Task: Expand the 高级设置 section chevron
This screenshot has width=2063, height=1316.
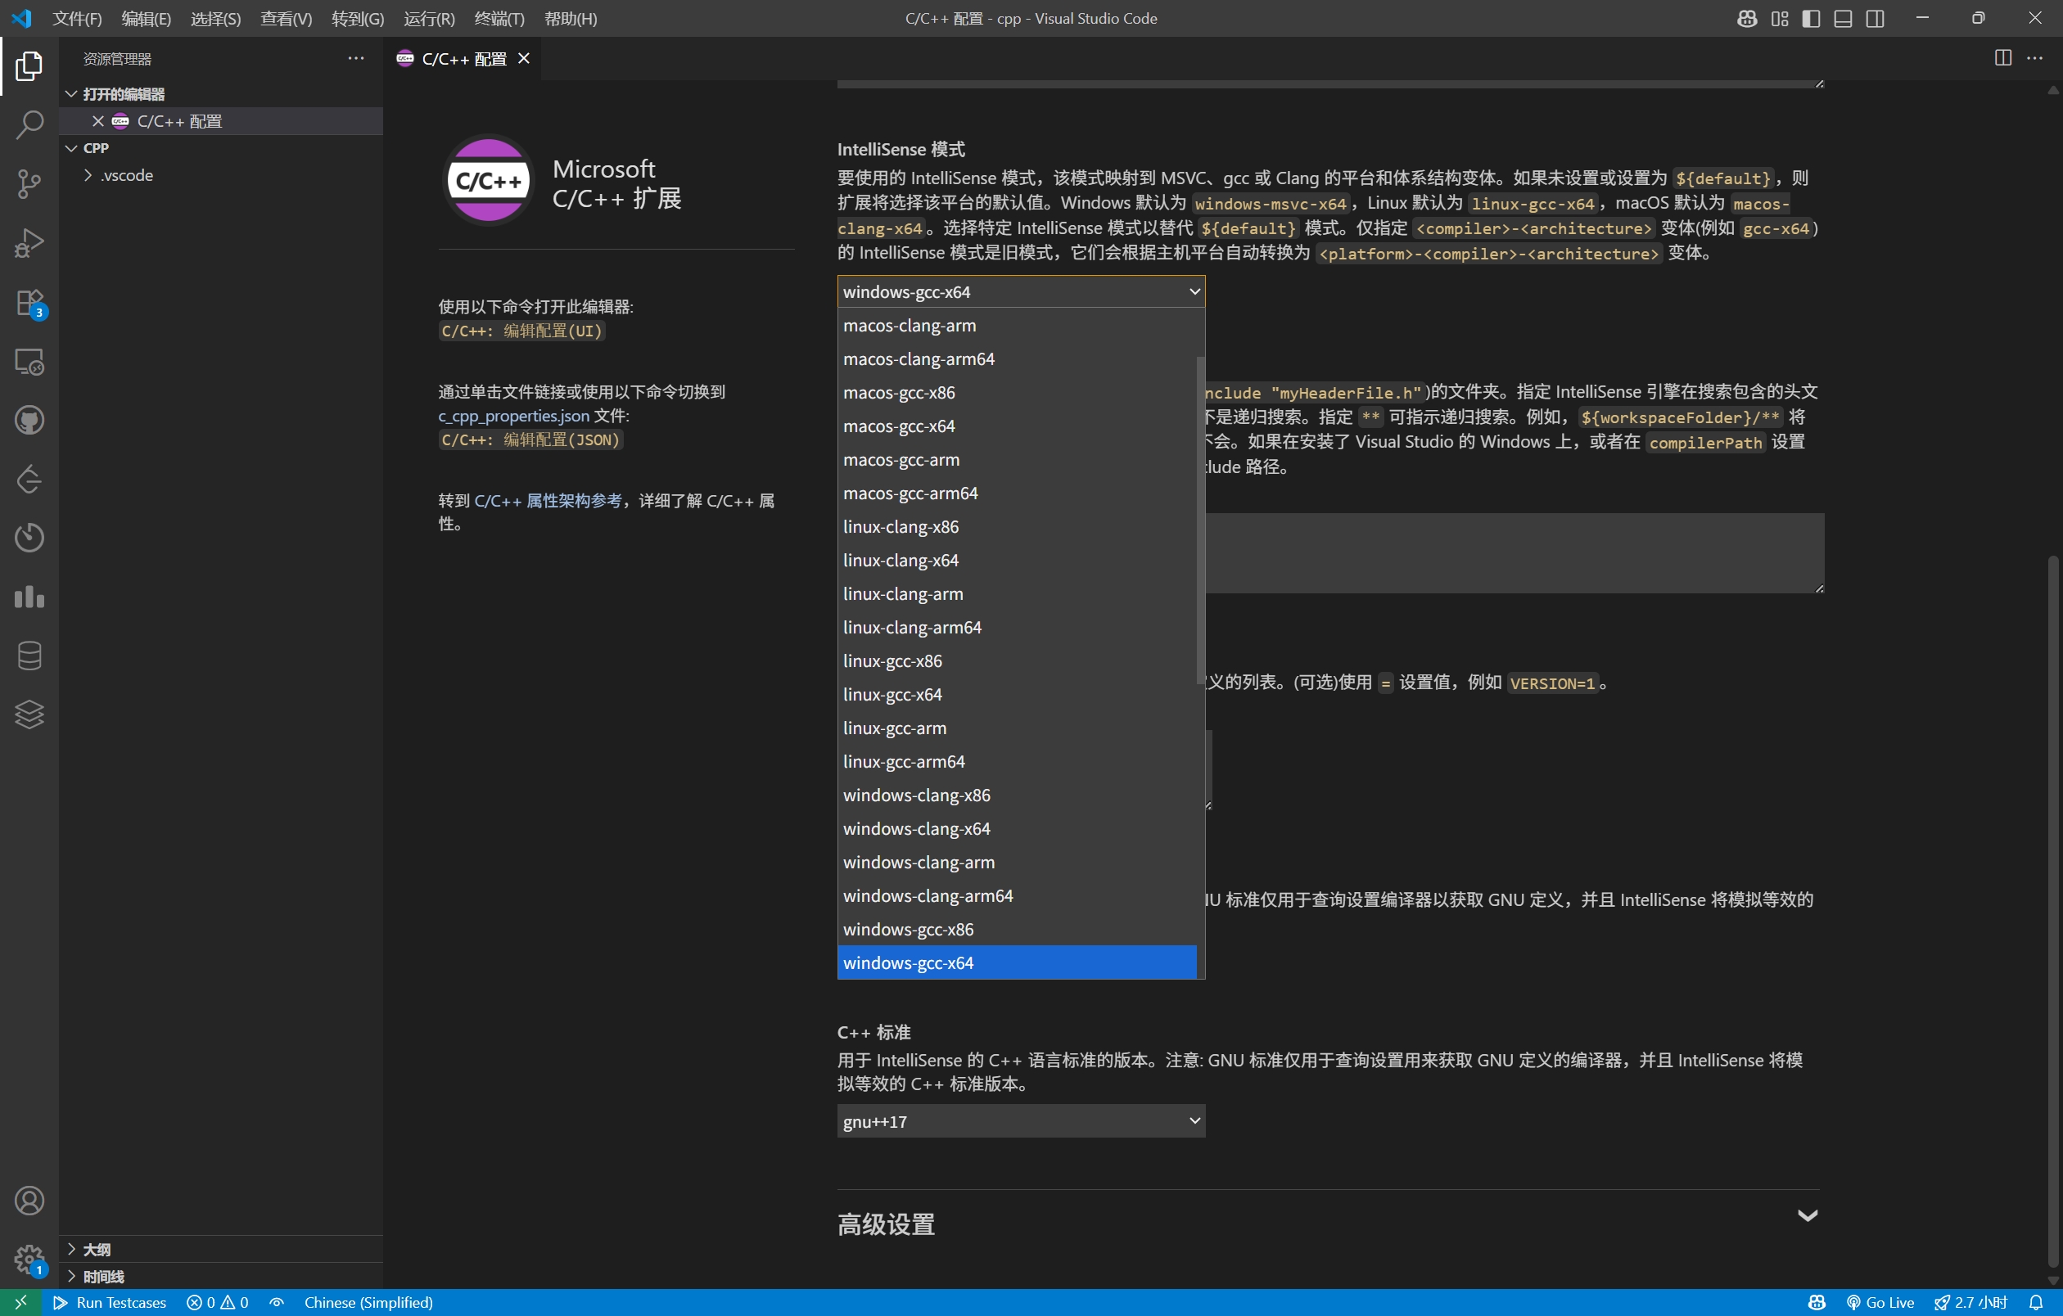Action: tap(1808, 1216)
